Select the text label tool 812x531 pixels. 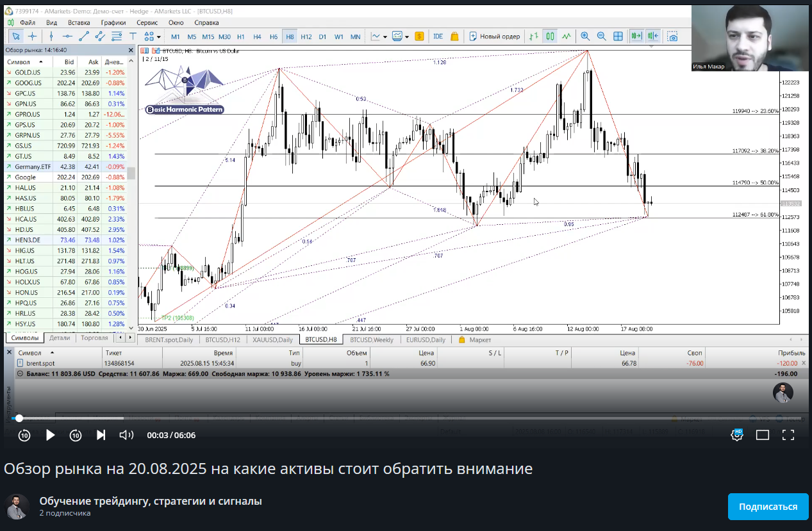133,37
